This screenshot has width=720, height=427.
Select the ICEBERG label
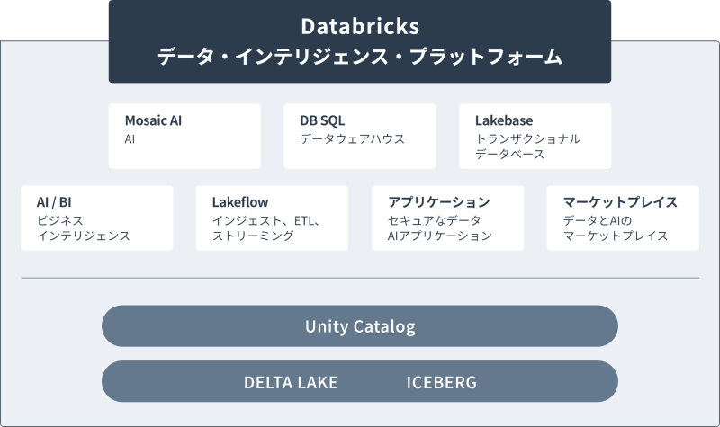coord(441,382)
